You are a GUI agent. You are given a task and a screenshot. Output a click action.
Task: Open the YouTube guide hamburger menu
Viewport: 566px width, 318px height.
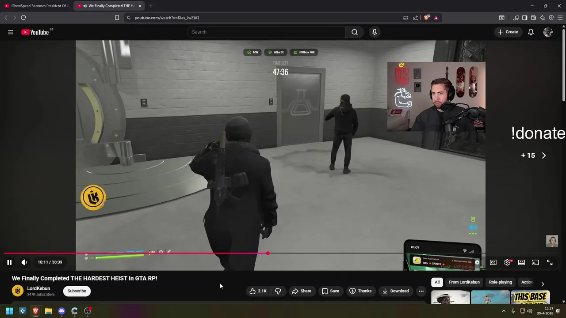(11, 32)
